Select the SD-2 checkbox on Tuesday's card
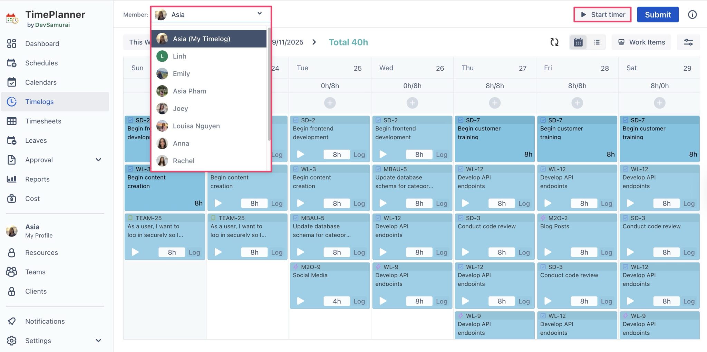This screenshot has width=707, height=352. (x=296, y=120)
